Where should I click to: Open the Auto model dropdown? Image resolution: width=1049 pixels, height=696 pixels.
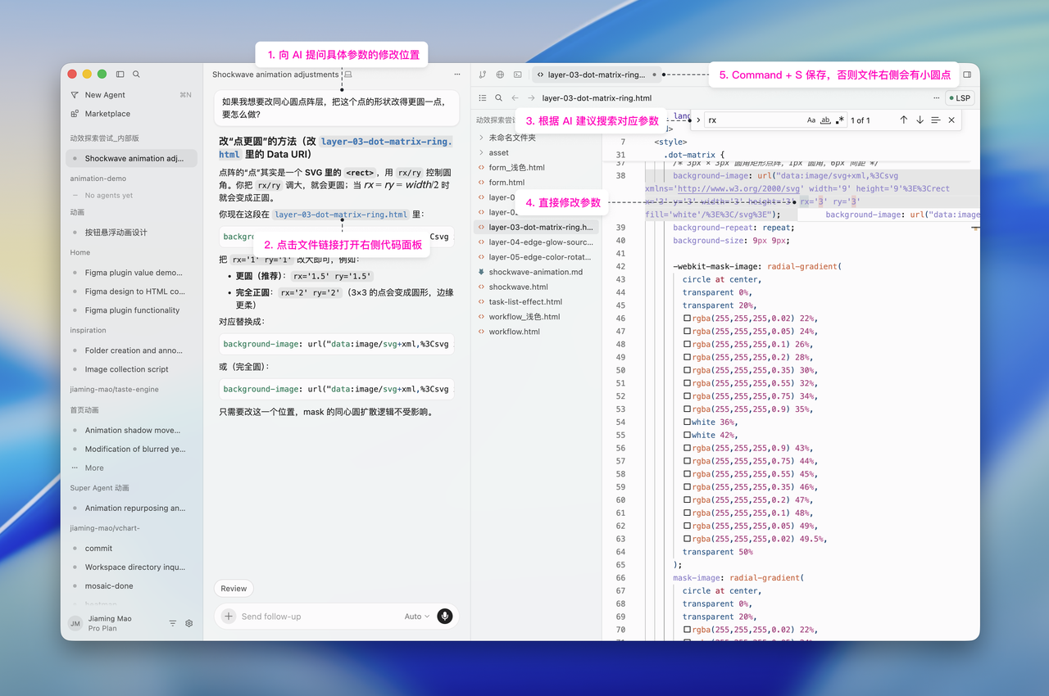[416, 617]
